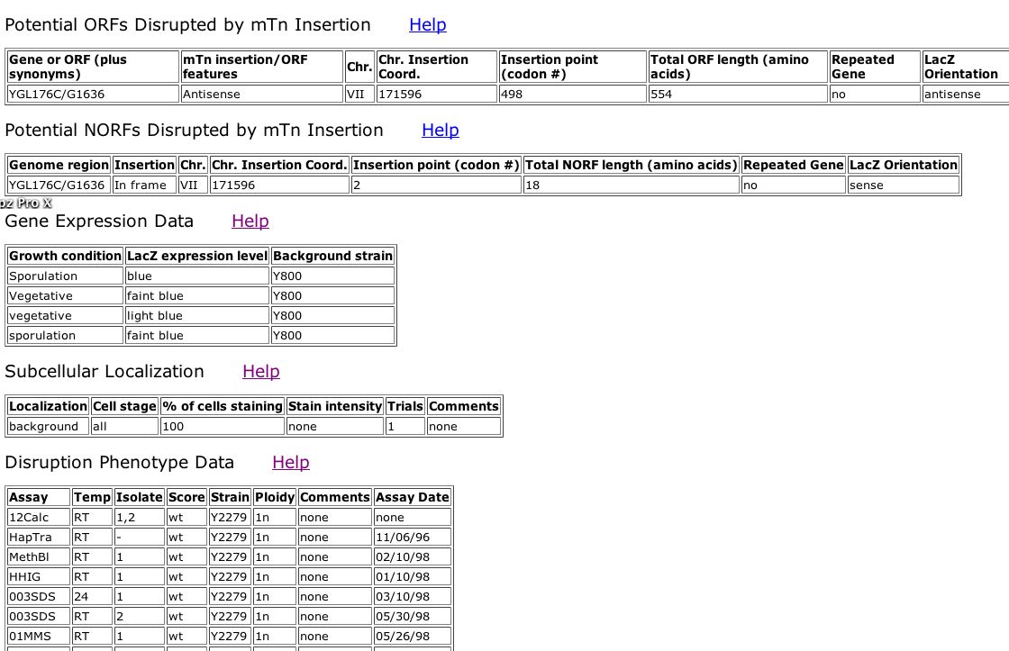Viewport: 1009px width, 651px height.
Task: Click the 'Potential NORFs Disrupted by mTn Insertion' heading
Action: pos(194,131)
